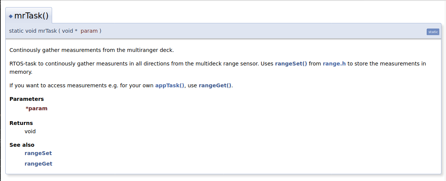446x181 pixels.
Task: Click the blue static badge label
Action: 433,32
